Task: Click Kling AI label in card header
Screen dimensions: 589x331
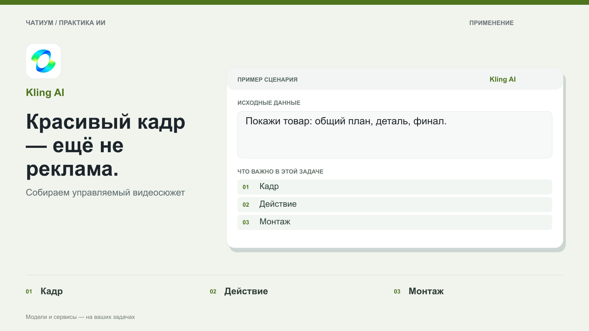Action: point(502,79)
